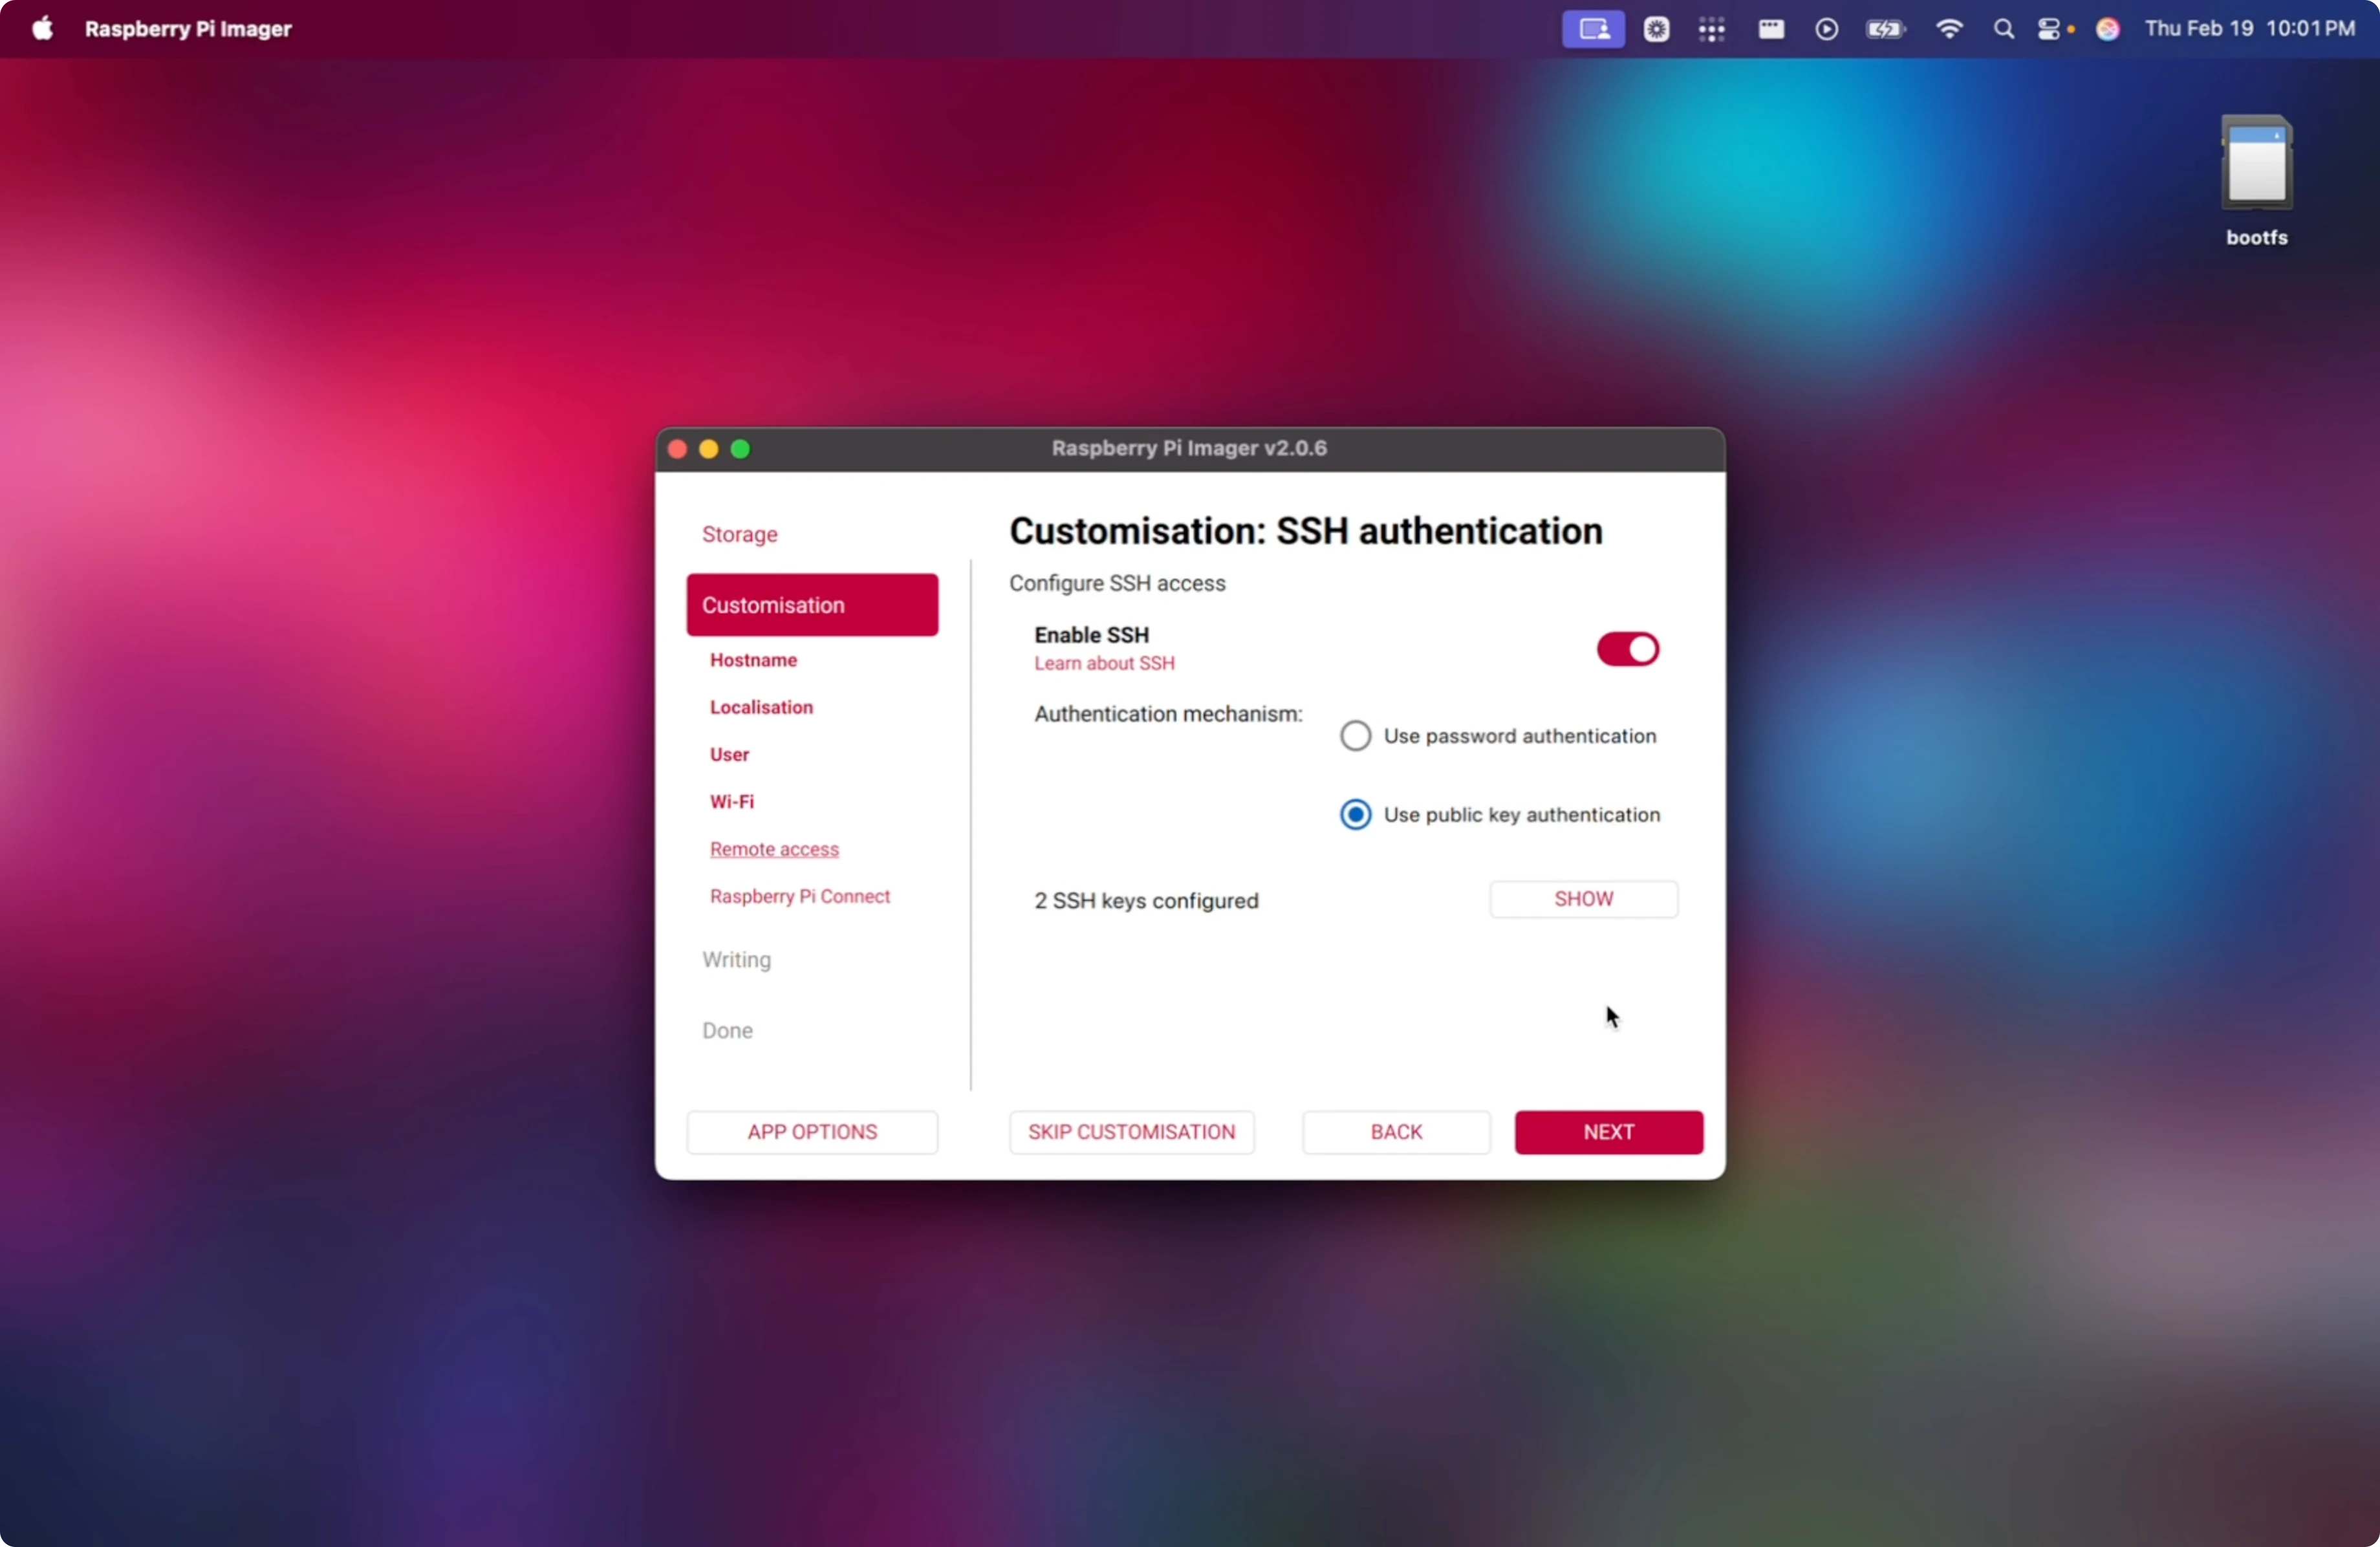The width and height of the screenshot is (2380, 1547).
Task: Click the play circle menu bar icon
Action: coord(1826,29)
